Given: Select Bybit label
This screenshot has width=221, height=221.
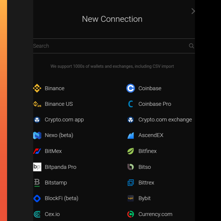Looking at the screenshot, I should click(x=144, y=198).
